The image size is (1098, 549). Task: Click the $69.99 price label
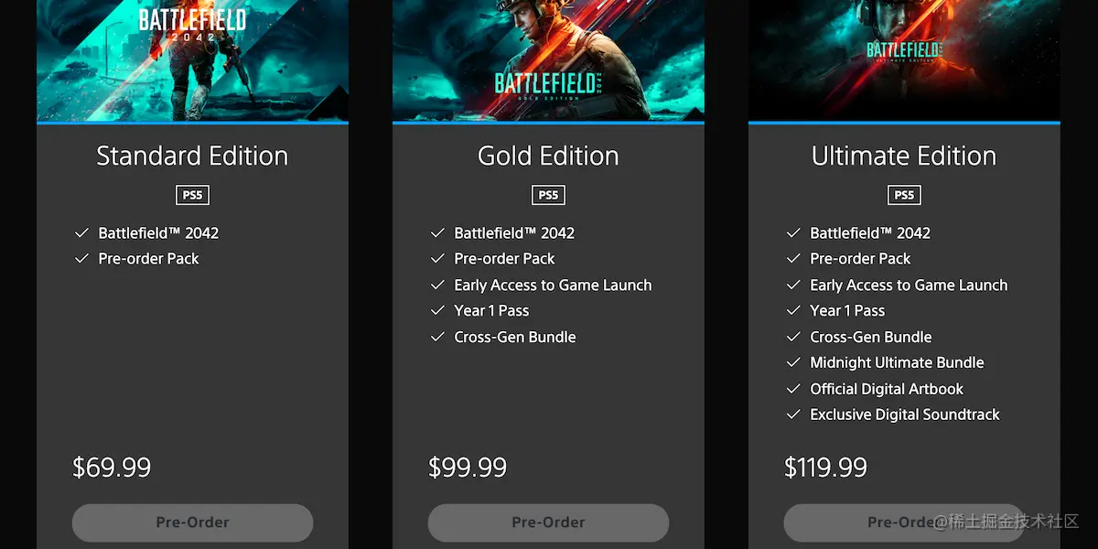(x=112, y=468)
